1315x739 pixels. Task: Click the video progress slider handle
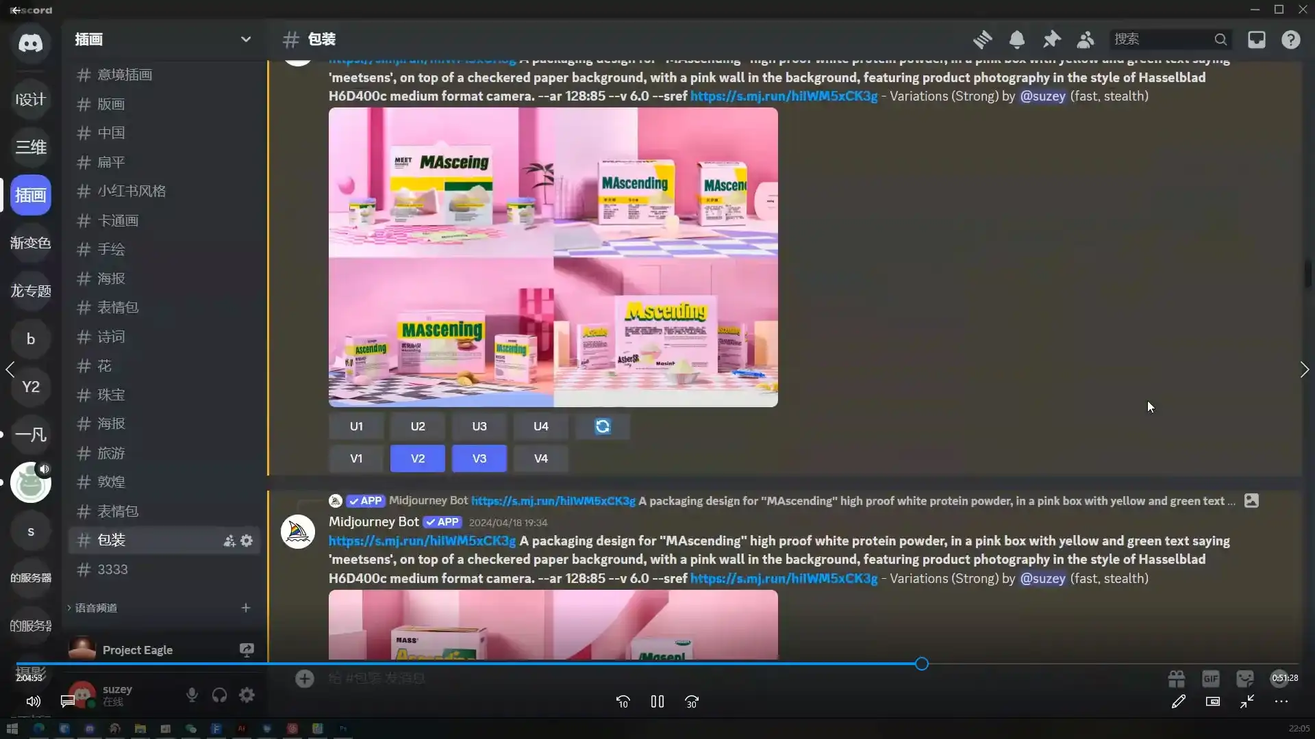pyautogui.click(x=921, y=664)
